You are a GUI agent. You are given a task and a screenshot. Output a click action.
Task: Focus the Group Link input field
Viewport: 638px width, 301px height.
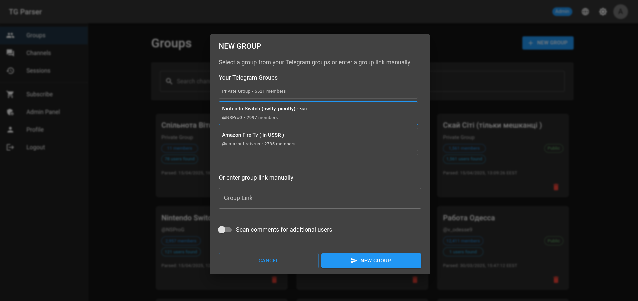tap(320, 198)
